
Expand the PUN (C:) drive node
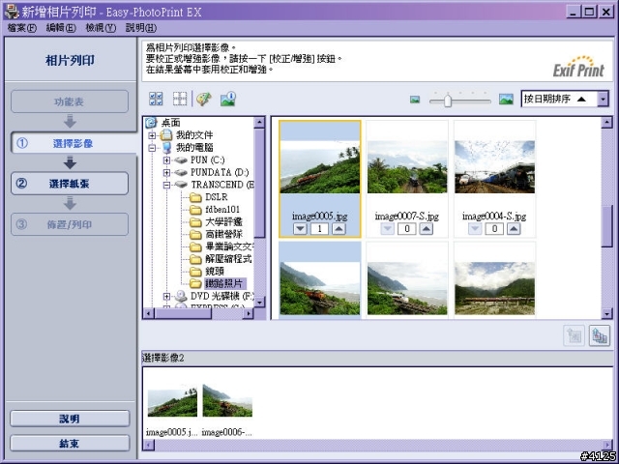point(166,160)
